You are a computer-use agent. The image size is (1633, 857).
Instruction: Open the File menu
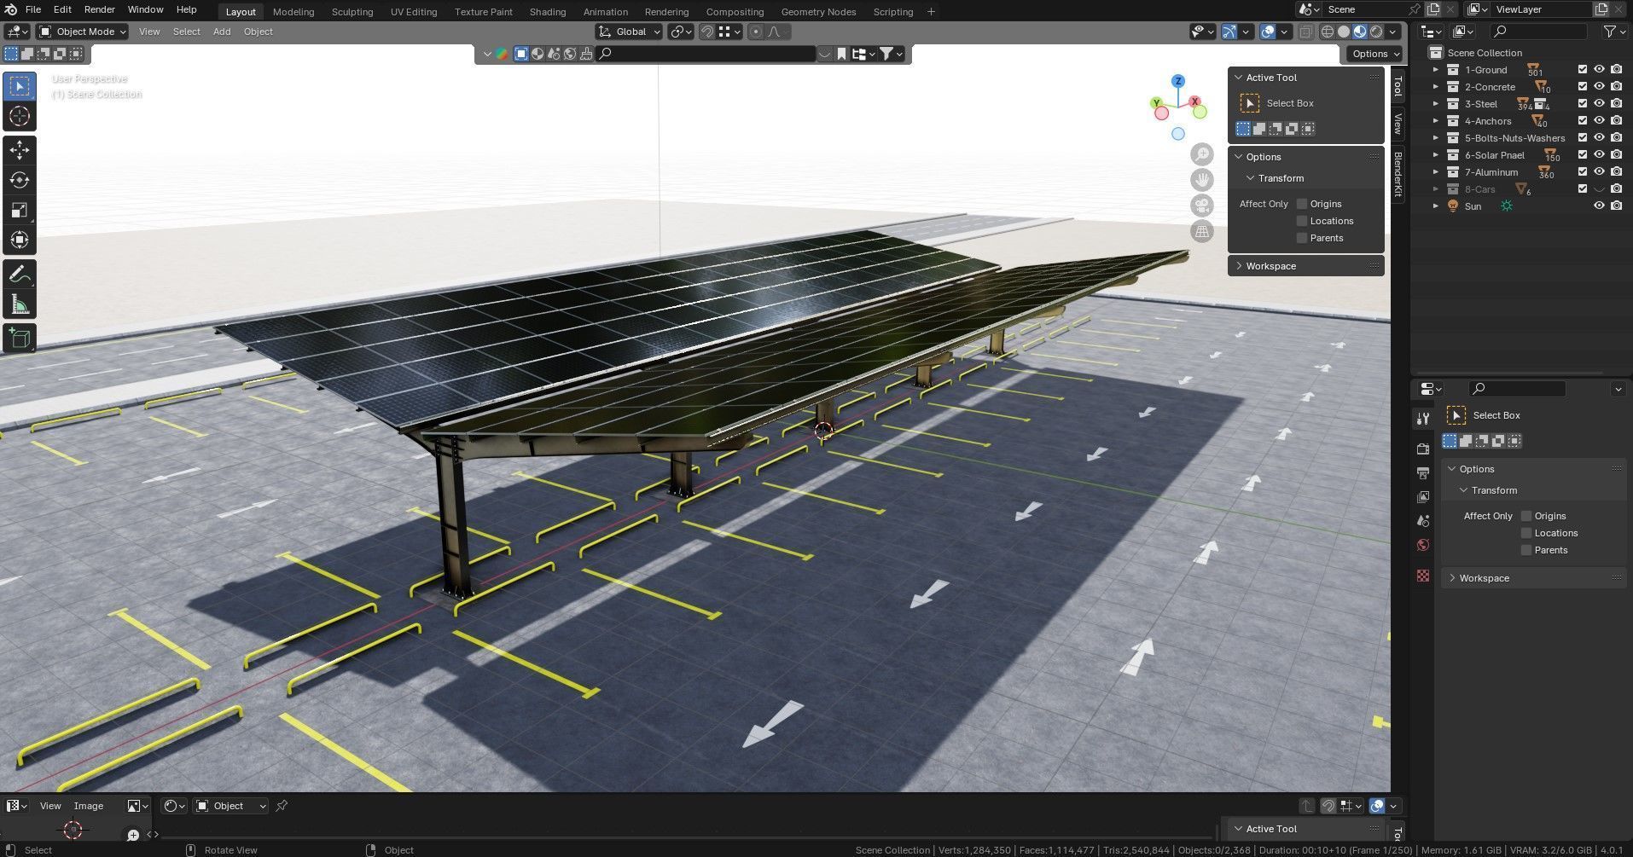tap(32, 9)
